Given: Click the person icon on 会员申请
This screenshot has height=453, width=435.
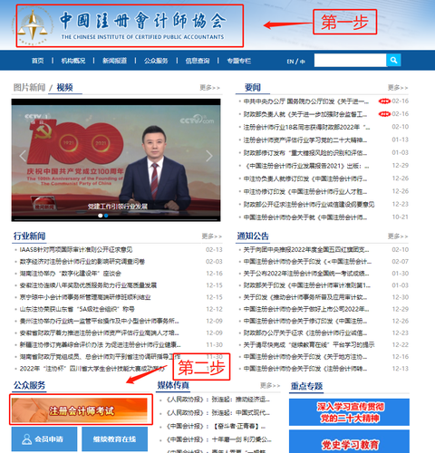Looking at the screenshot, I should [27, 439].
